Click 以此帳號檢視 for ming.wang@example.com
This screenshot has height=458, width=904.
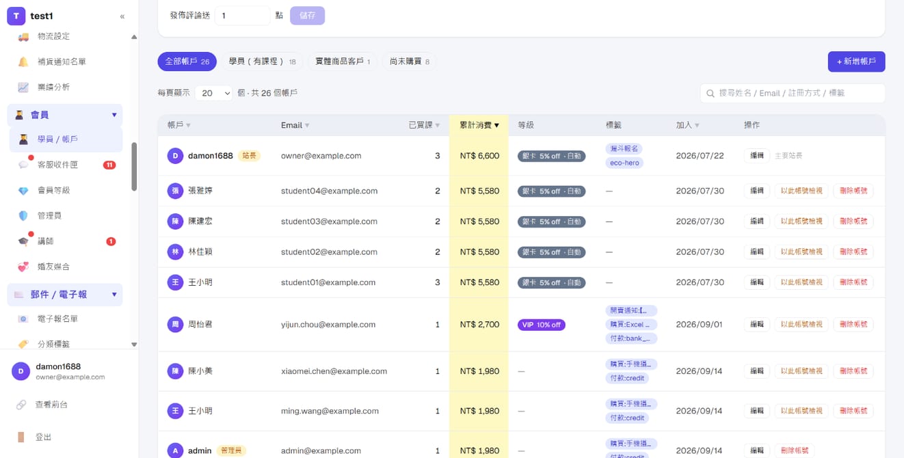(801, 411)
